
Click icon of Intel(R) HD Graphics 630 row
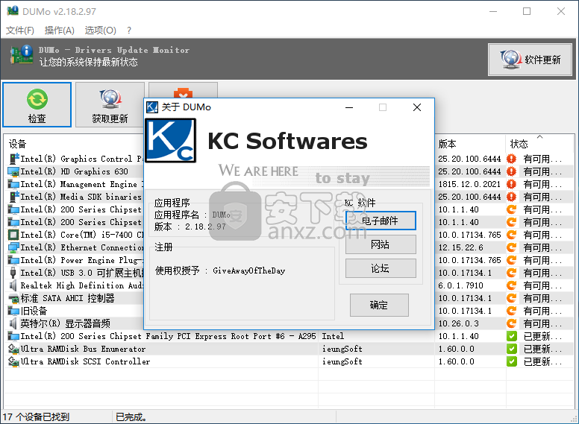(13, 171)
